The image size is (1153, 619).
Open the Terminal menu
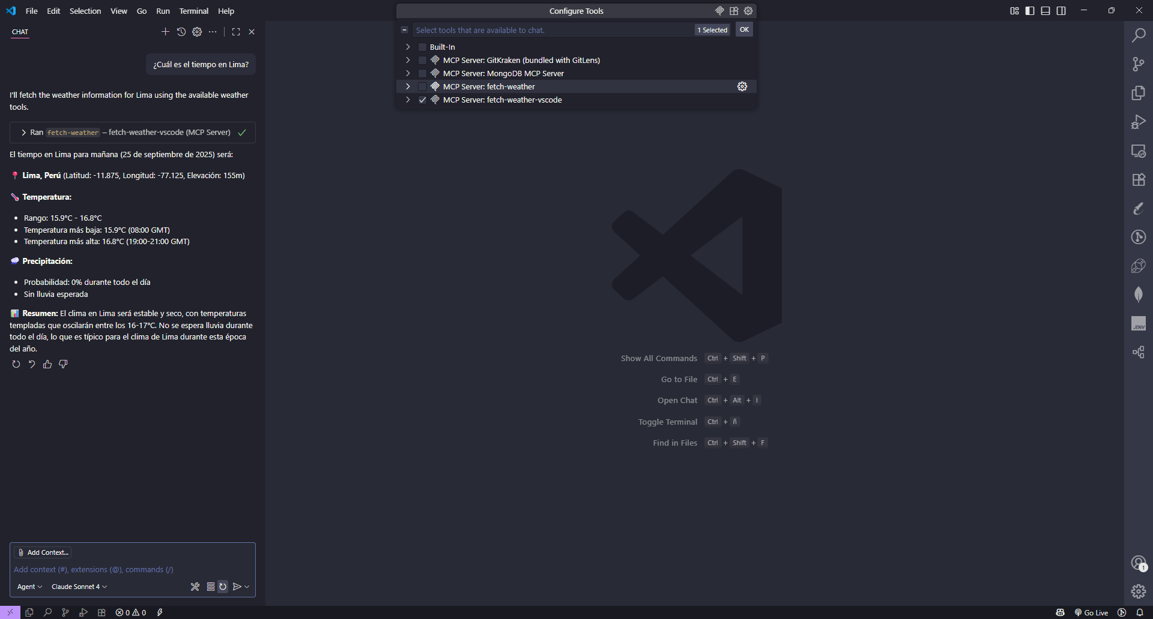click(x=194, y=11)
